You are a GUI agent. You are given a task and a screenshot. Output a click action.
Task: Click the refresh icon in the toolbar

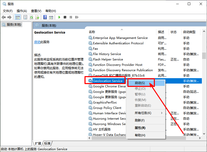pos(31,17)
